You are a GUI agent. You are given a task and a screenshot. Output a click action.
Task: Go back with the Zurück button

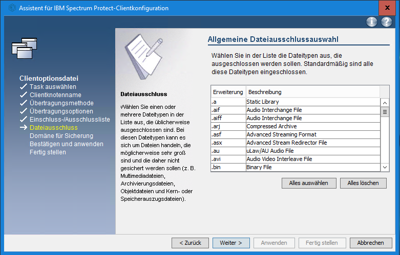click(190, 243)
